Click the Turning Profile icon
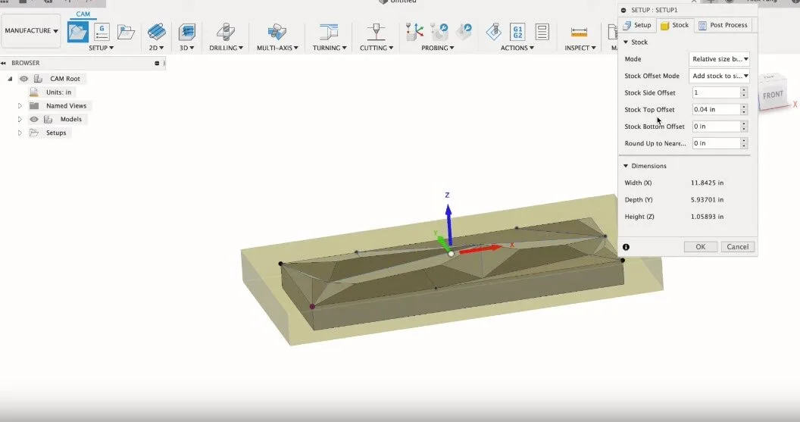800x422 pixels. [329, 32]
